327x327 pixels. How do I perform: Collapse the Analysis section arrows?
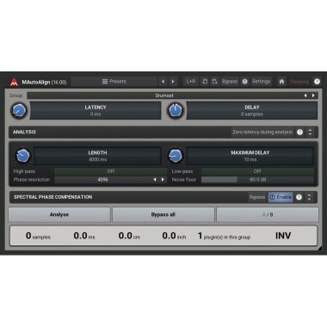click(x=310, y=133)
